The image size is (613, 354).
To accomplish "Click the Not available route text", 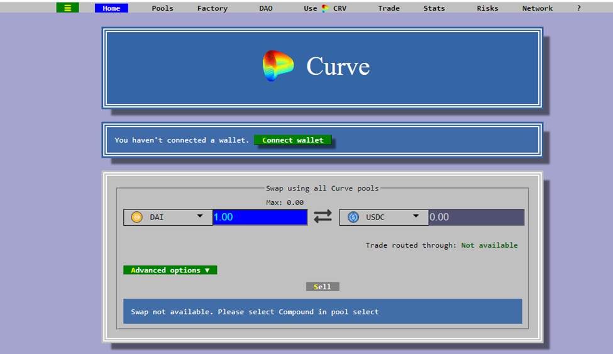I will (489, 245).
